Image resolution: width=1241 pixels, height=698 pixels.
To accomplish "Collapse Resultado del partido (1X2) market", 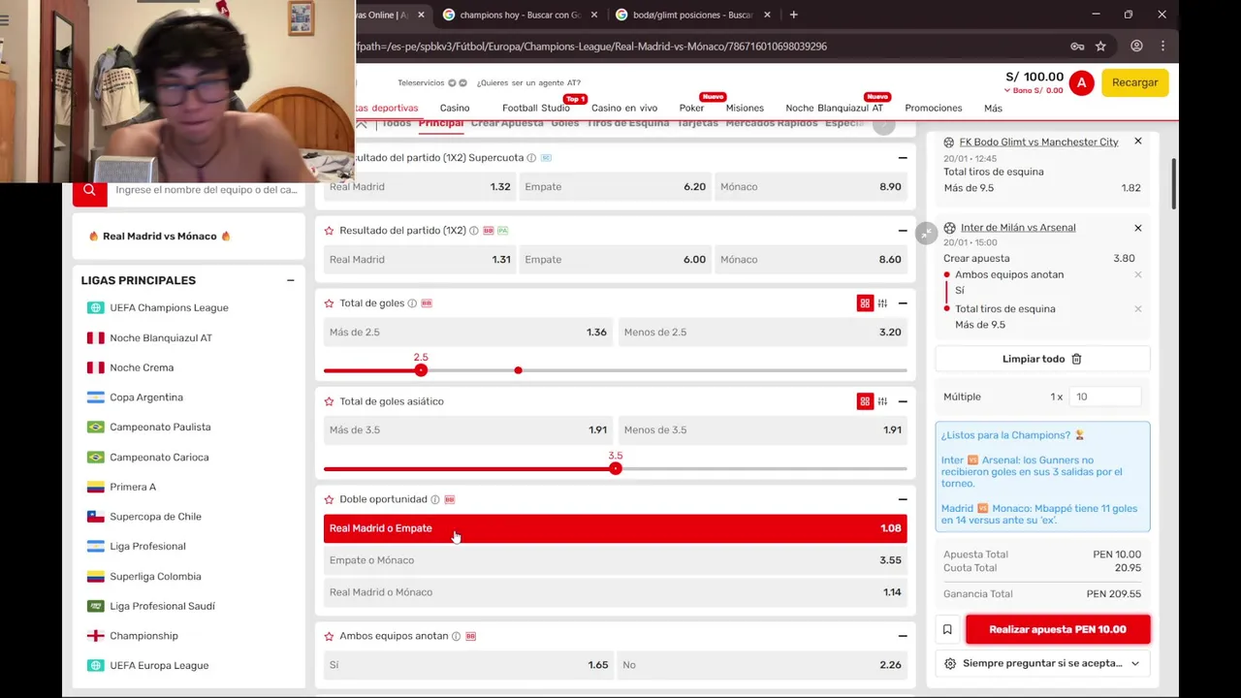I will (x=903, y=231).
